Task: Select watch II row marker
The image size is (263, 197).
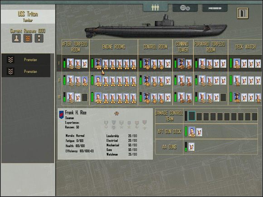Action: point(59,80)
